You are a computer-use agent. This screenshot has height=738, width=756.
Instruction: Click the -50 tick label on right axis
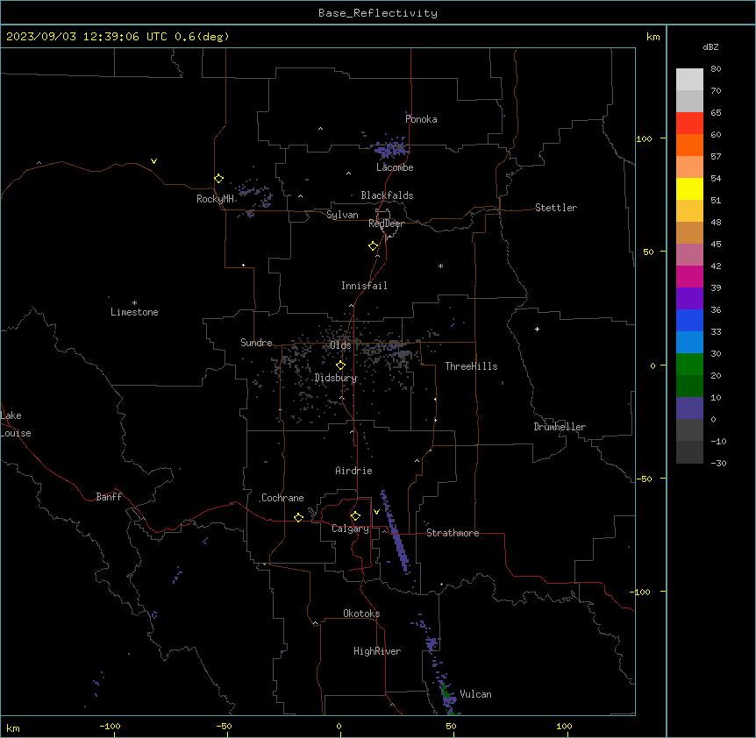click(644, 479)
